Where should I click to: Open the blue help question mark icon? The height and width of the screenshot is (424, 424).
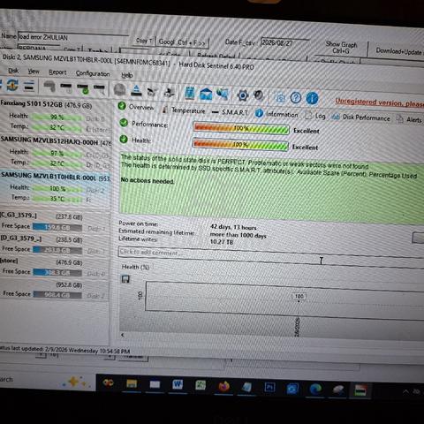coord(296,97)
